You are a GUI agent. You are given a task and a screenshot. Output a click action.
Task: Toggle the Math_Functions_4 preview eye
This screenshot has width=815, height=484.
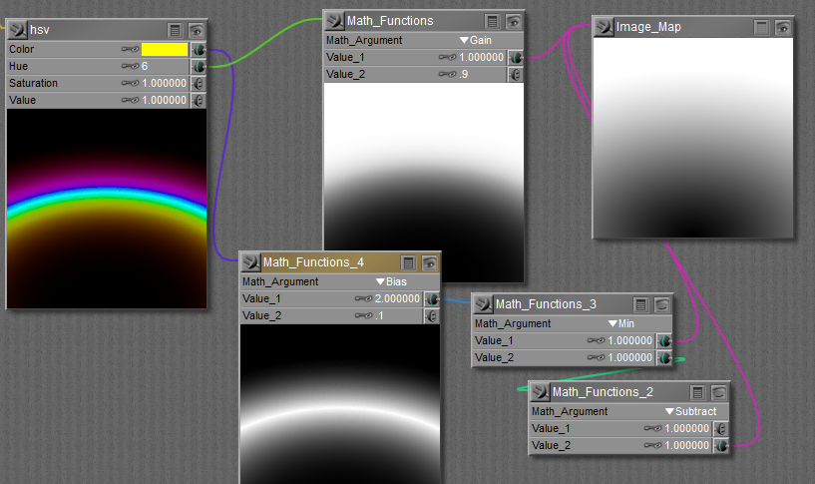coord(429,263)
